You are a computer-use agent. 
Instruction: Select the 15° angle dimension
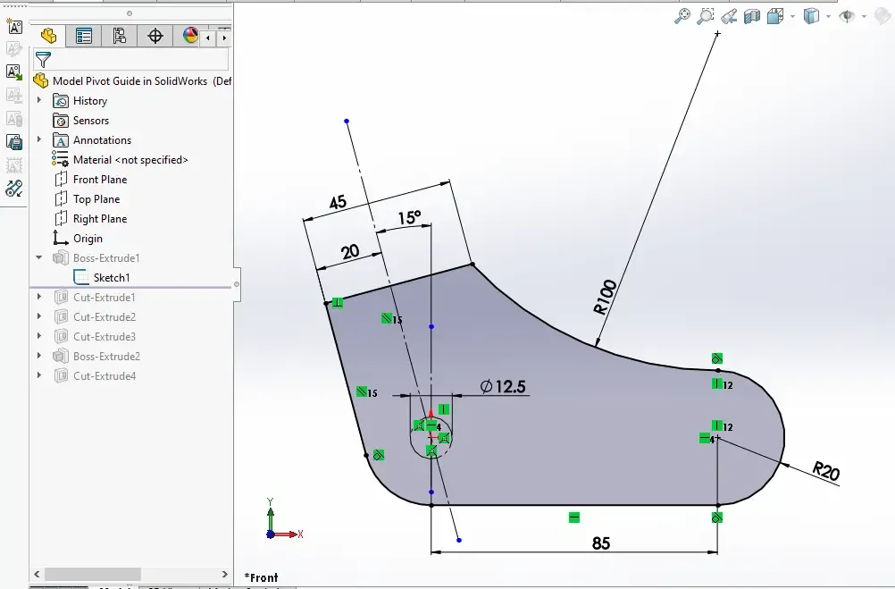[409, 218]
